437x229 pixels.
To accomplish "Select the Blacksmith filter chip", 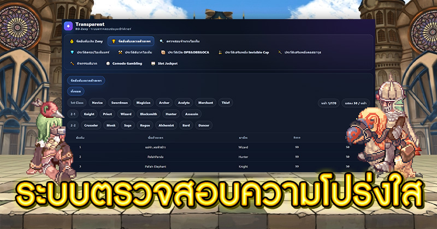I will click(149, 114).
